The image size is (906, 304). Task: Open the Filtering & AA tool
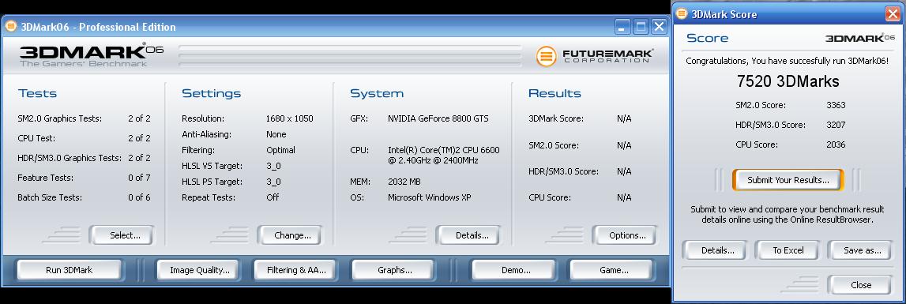point(296,270)
